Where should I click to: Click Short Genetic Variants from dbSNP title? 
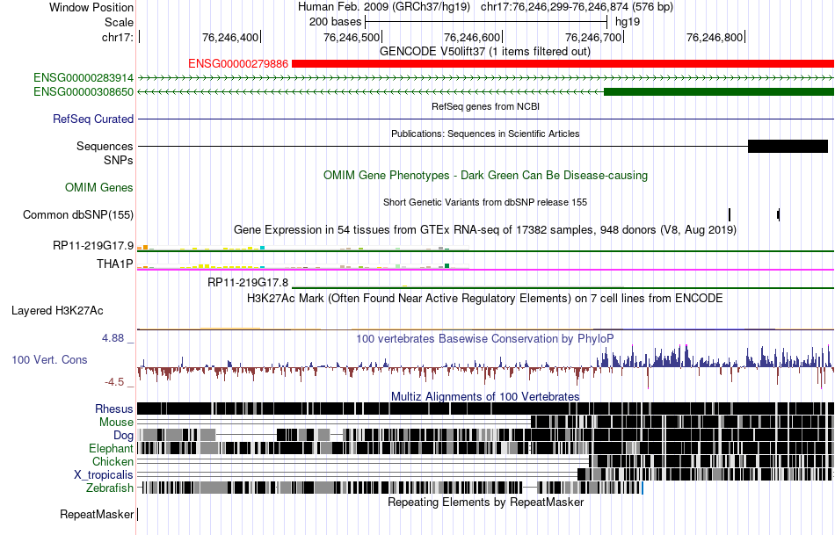click(x=485, y=202)
